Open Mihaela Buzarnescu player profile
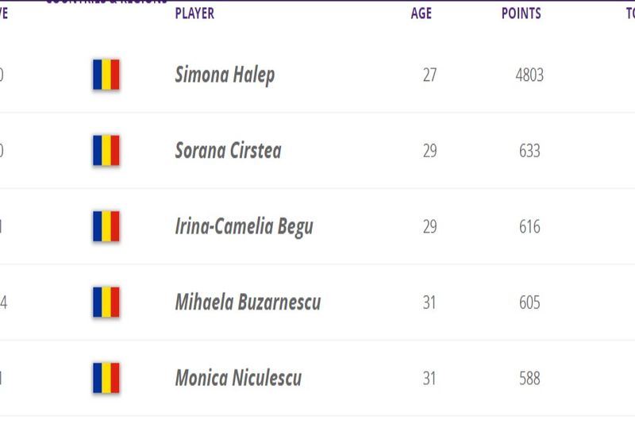 248,303
